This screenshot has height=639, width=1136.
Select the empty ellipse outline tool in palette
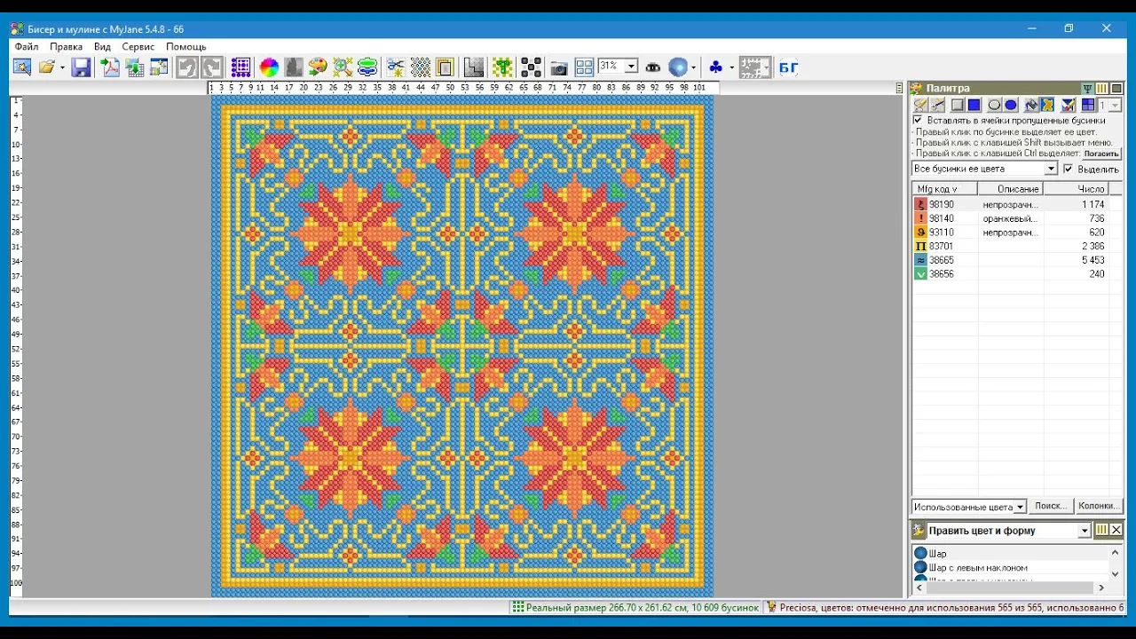click(994, 105)
